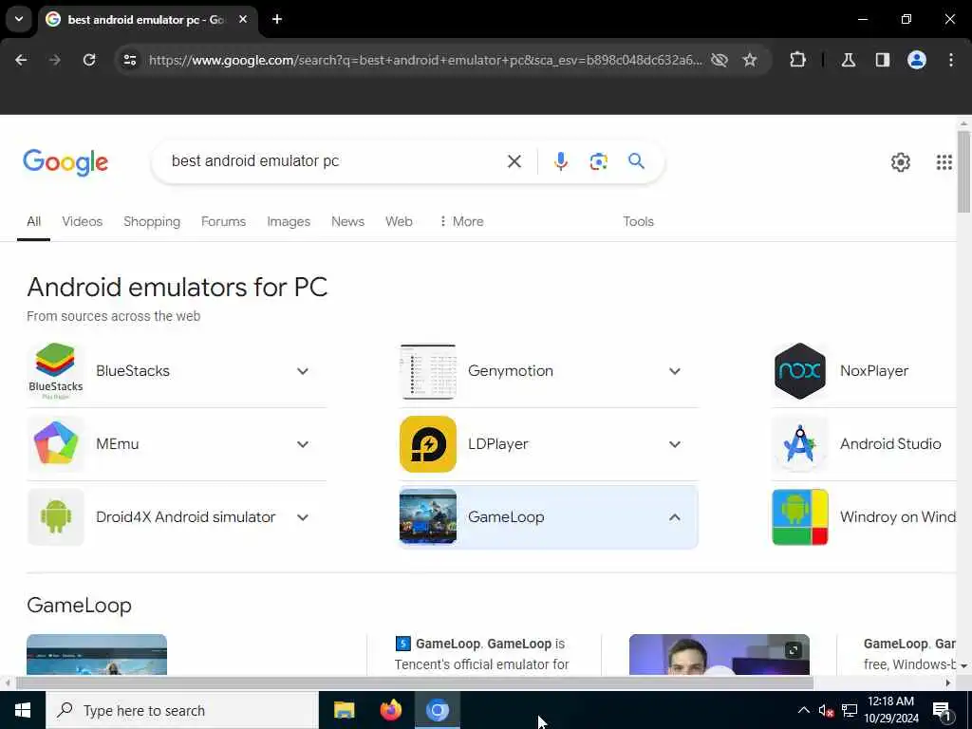Click the search query input field
Viewport: 972px width, 729px height.
[x=333, y=161]
